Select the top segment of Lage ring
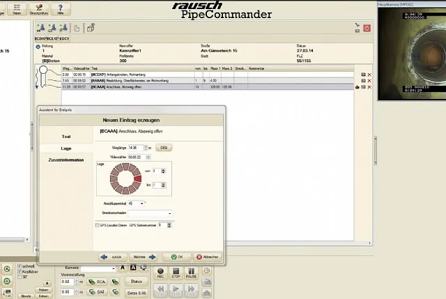This screenshot has width=446, height=299. [125, 167]
